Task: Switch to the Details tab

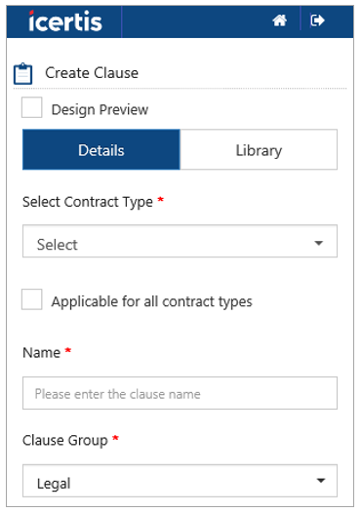Action: (101, 150)
